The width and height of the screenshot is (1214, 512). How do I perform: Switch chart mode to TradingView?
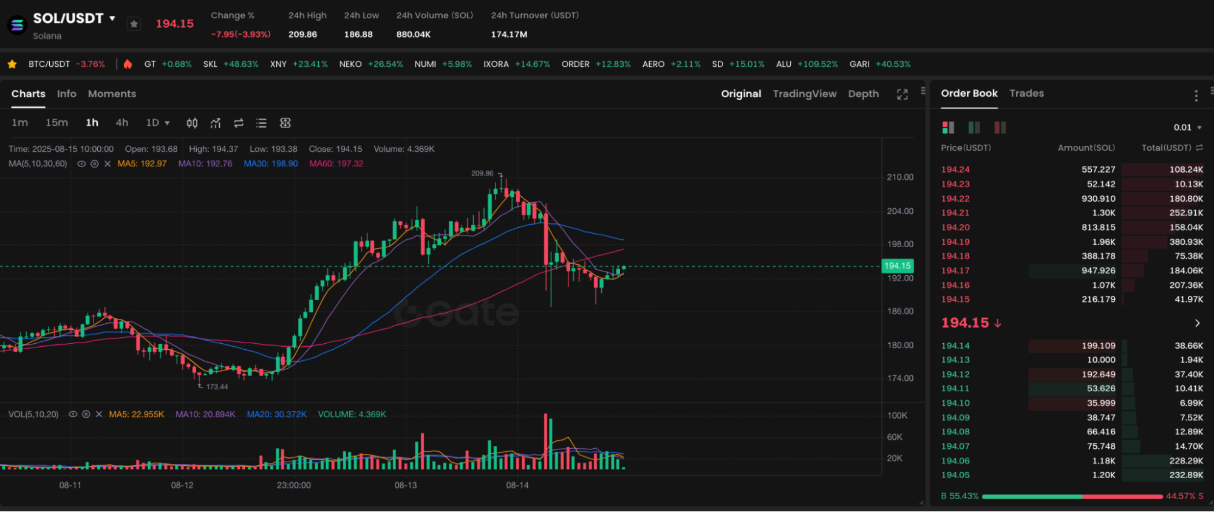(x=805, y=94)
